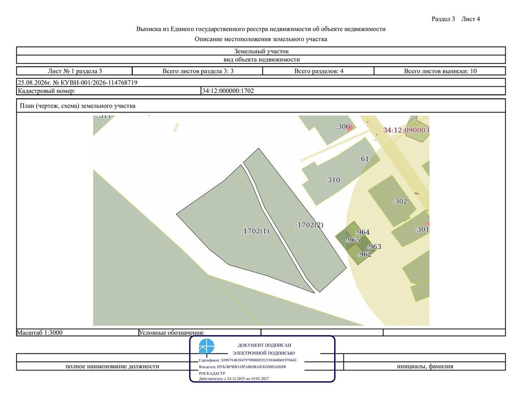This screenshot has height=403, width=522.
Task: Click parcel label ":964" on the map
Action: 362,233
